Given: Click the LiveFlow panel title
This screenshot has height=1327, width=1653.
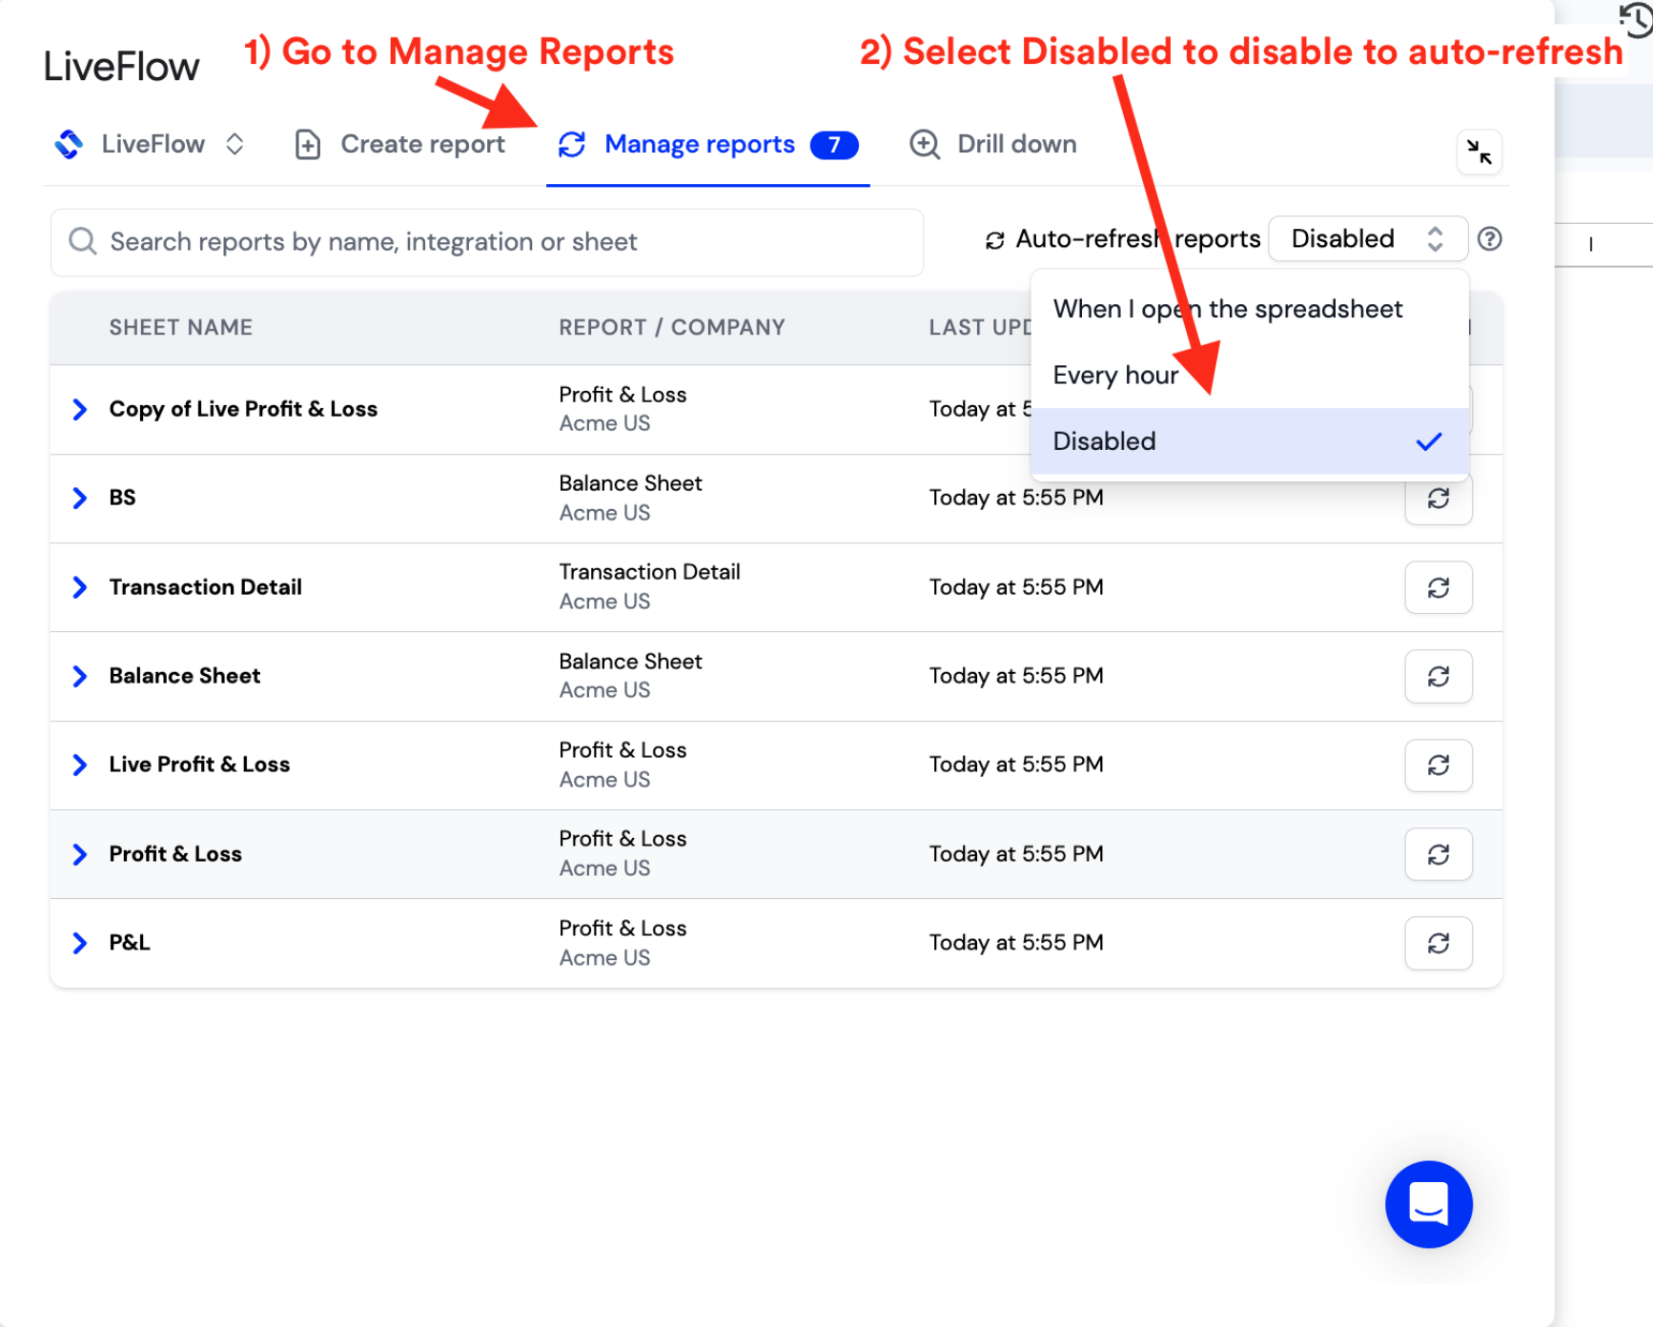Looking at the screenshot, I should point(122,67).
